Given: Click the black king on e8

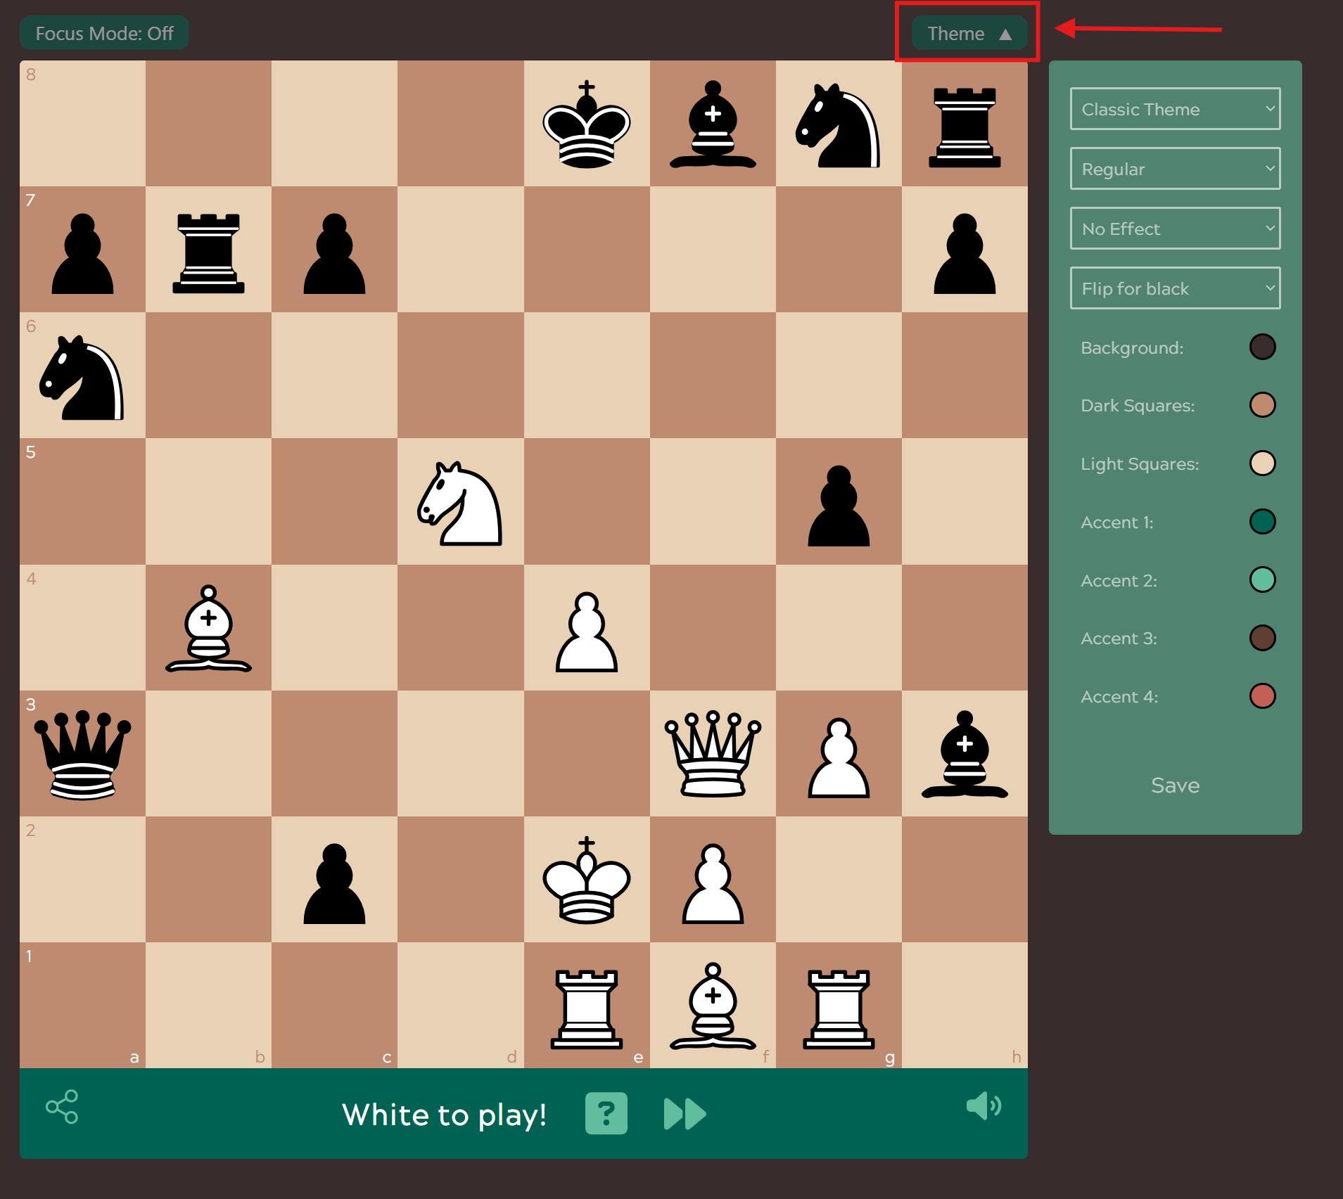Looking at the screenshot, I should point(587,124).
